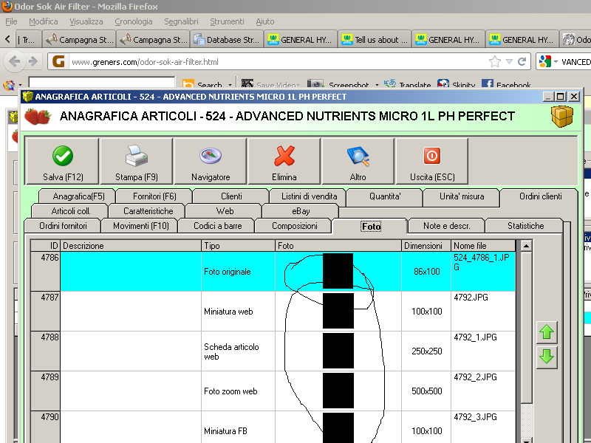Switch to Ordini clienti tab
Screen dimensions: 591x443
click(x=540, y=196)
